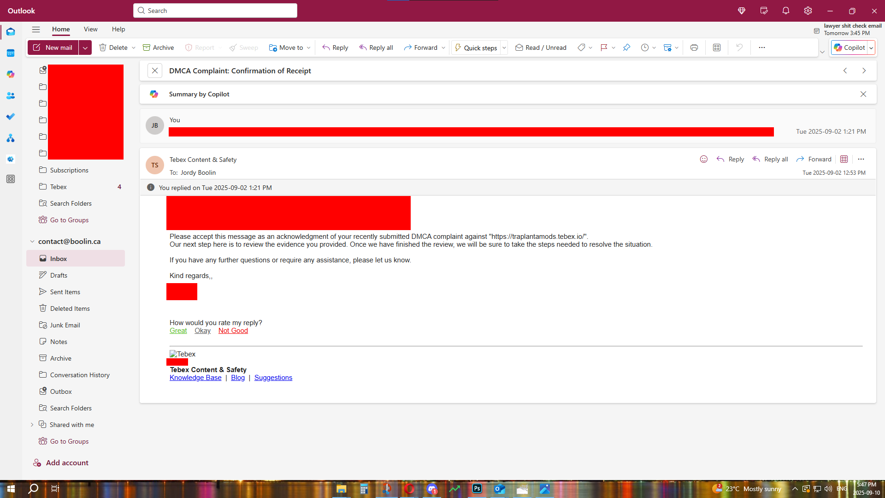Open the Help tab

(118, 29)
